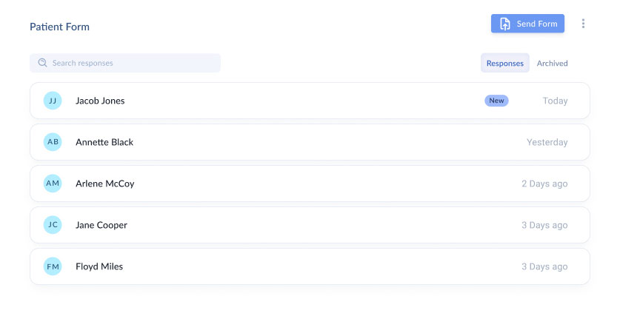This screenshot has height=313, width=620.
Task: Click the Patient Form heading
Action: [x=59, y=27]
